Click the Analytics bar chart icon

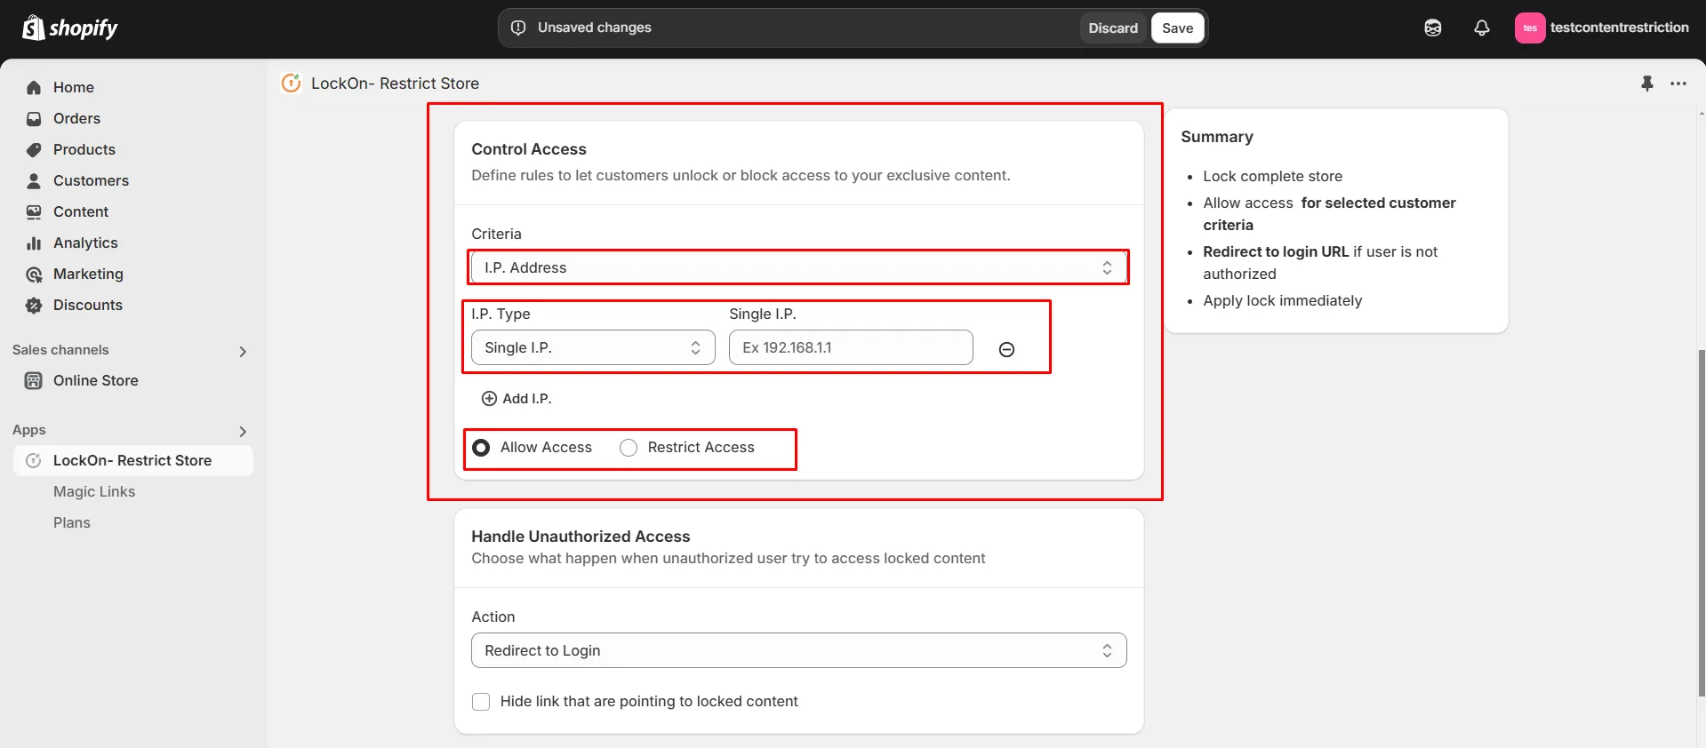pyautogui.click(x=34, y=243)
